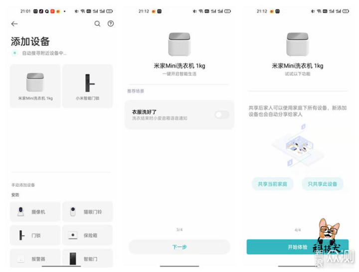Click the 手动添加设备 section label

23,185
